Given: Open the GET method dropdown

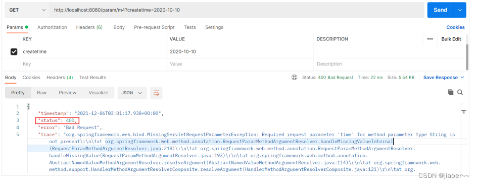Looking at the screenshot, I should 27,10.
